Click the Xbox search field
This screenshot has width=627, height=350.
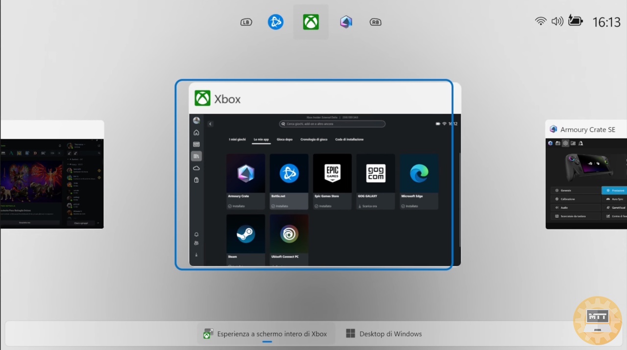[332, 124]
